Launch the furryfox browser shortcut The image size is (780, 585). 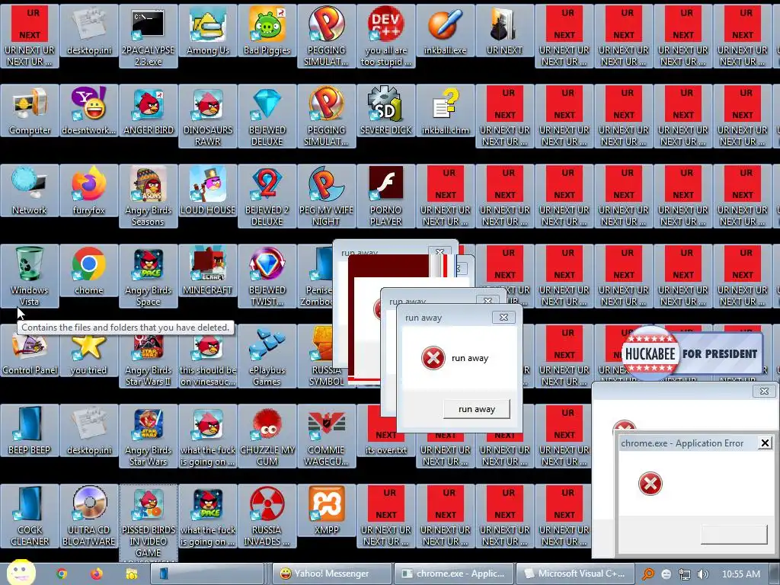point(89,191)
